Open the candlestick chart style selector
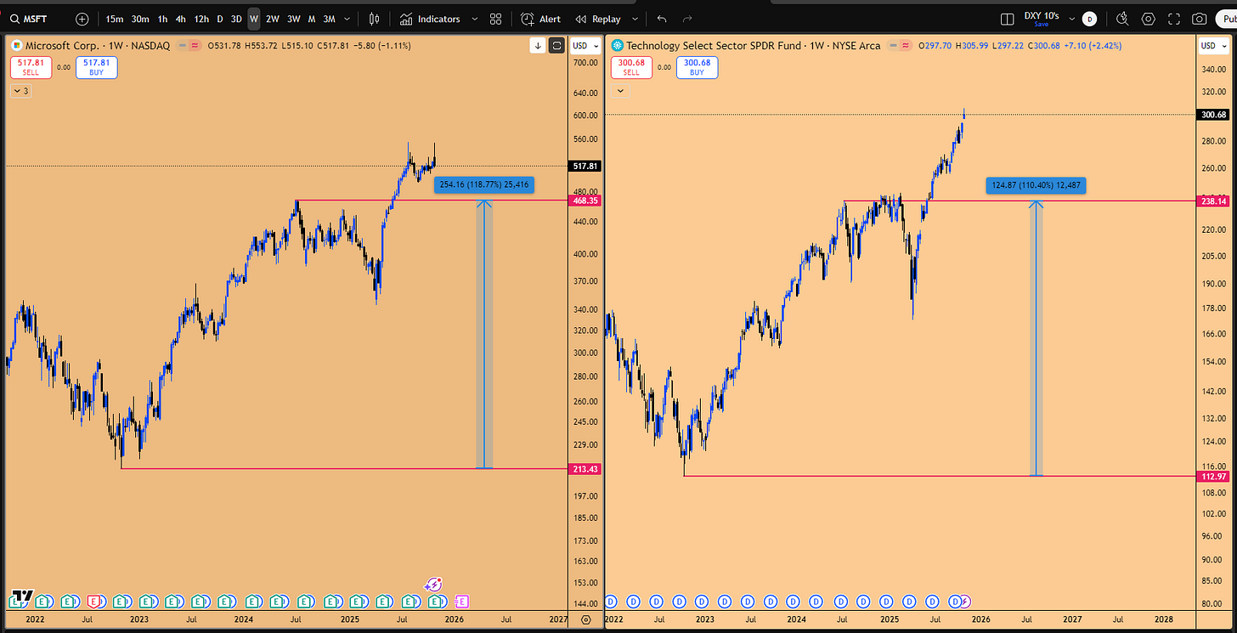 tap(376, 19)
